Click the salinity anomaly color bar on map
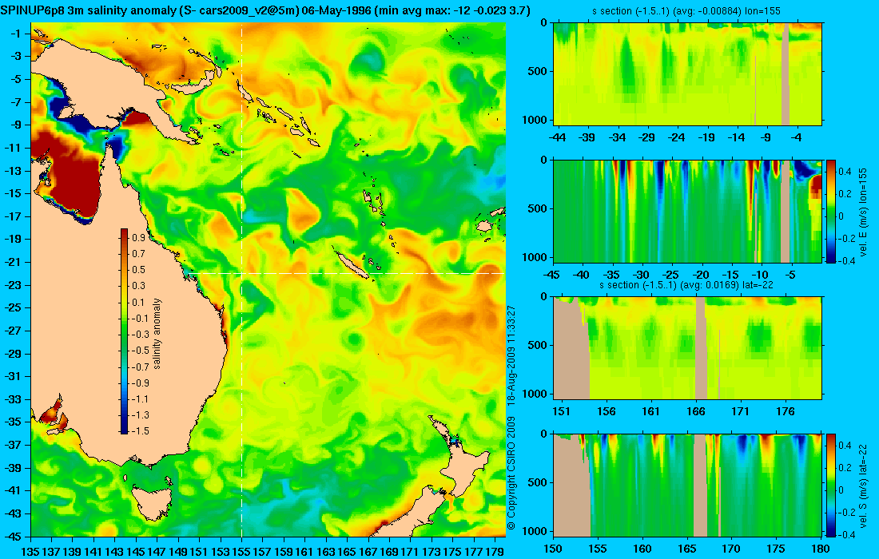Screen dimensions: 879x559 point(124,331)
